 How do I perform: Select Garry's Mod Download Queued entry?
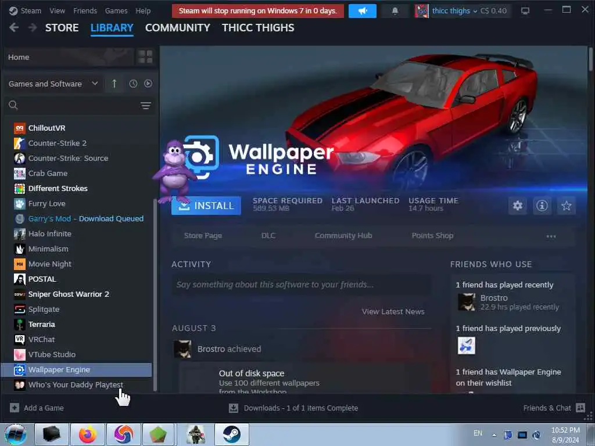[x=76, y=219]
